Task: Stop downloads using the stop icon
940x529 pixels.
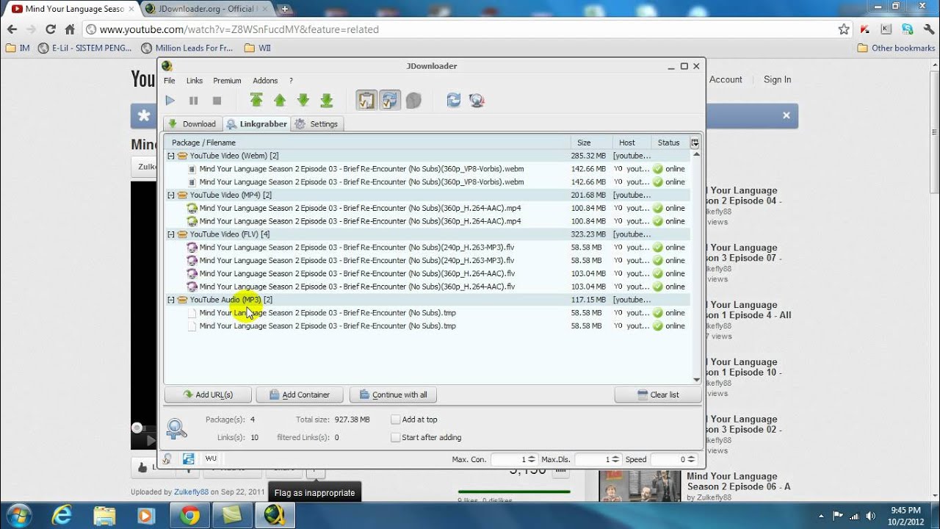Action: [217, 101]
